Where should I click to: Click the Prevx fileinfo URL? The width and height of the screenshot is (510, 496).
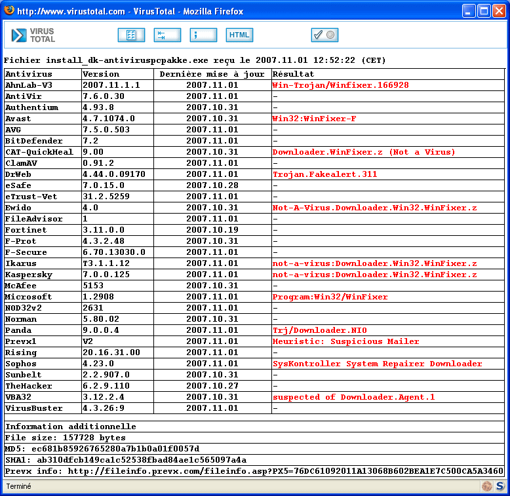click(x=285, y=471)
